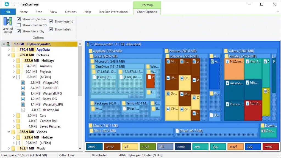
Task: Expand the AppData folder node
Action: pos(9,50)
